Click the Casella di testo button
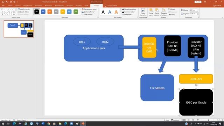This screenshot has width=224, height=126. pos(23,12)
